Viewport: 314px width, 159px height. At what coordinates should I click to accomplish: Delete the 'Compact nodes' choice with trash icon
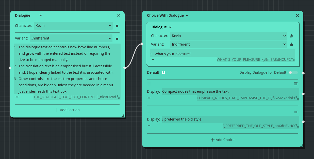(295, 84)
